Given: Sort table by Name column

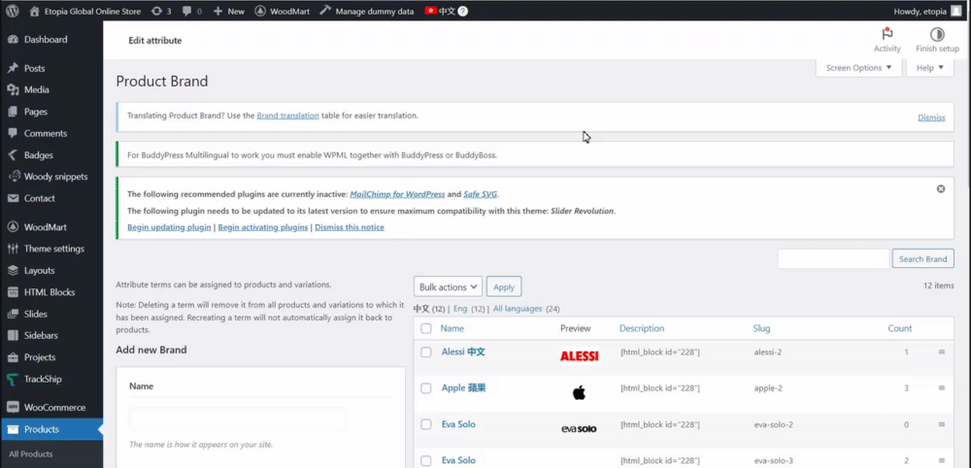Looking at the screenshot, I should click(x=452, y=329).
